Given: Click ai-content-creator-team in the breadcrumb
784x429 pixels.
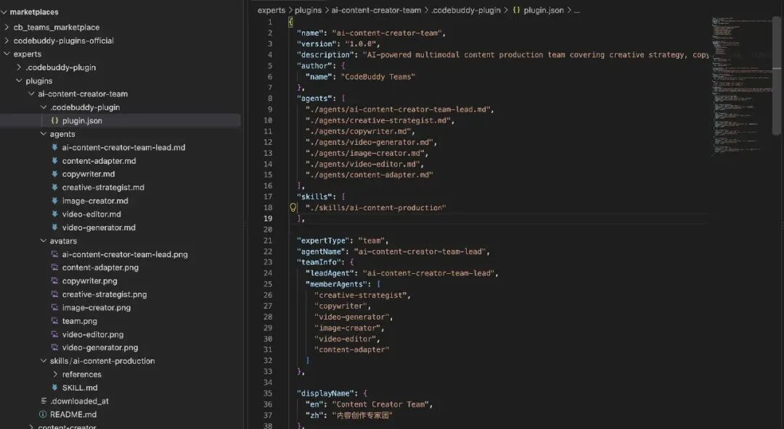Looking at the screenshot, I should pos(376,10).
